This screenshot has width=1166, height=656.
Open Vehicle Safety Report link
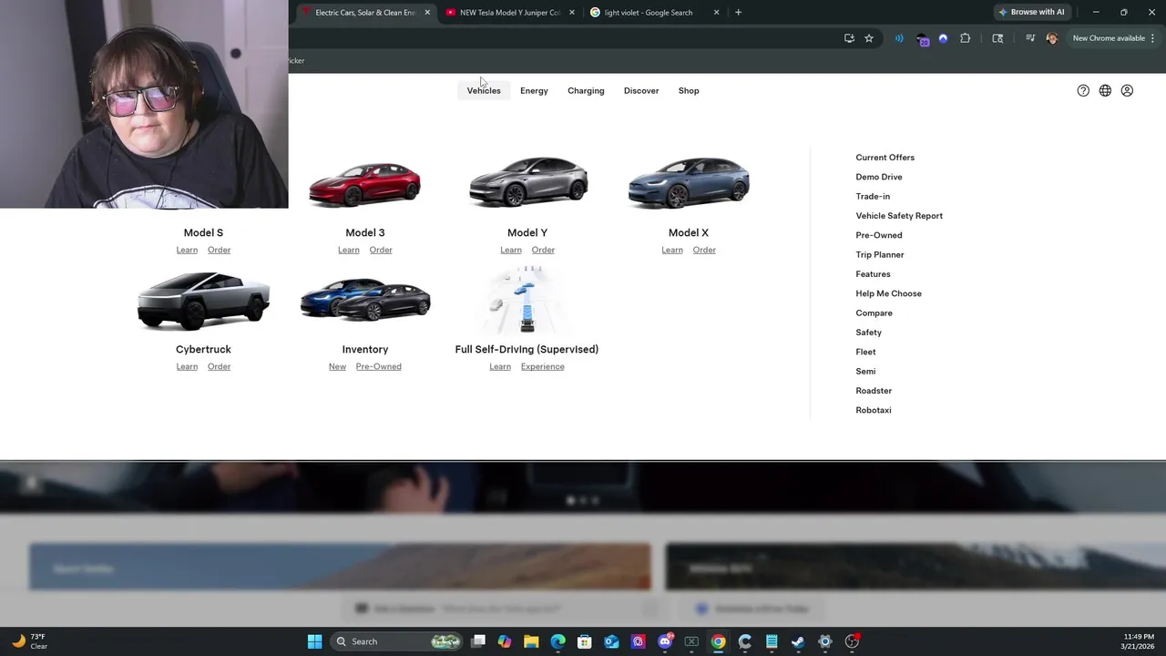(x=899, y=216)
